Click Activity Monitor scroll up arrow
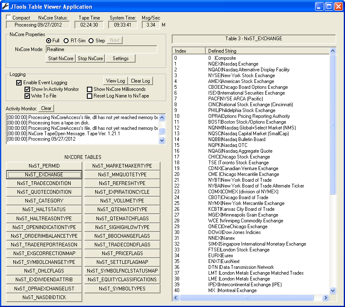345x307 pixels. pos(162,117)
